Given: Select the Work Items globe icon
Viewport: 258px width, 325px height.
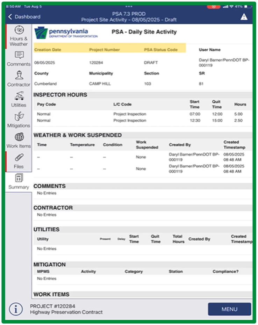Looking at the screenshot, I should [19, 137].
